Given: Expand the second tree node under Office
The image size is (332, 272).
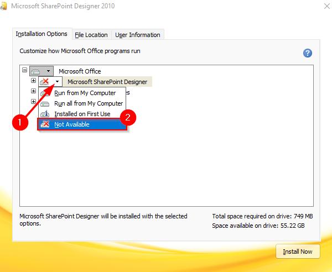Looking at the screenshot, I should (33, 91).
